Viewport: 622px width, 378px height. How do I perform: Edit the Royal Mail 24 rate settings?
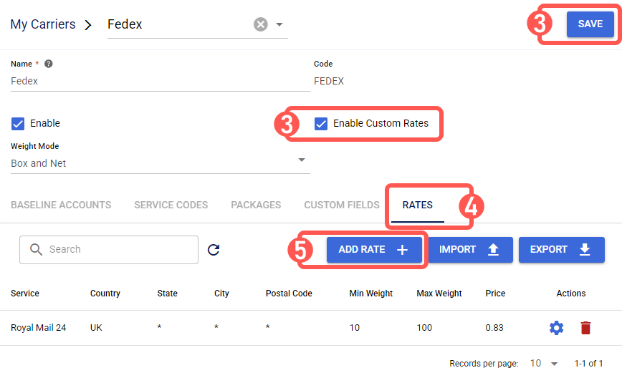click(556, 328)
